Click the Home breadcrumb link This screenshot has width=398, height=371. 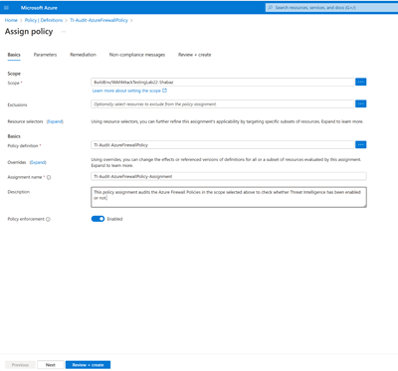pyautogui.click(x=11, y=20)
